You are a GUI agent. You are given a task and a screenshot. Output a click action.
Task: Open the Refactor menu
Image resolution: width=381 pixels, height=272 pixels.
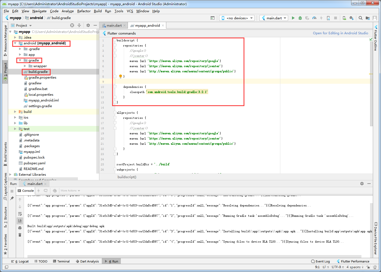click(84, 11)
